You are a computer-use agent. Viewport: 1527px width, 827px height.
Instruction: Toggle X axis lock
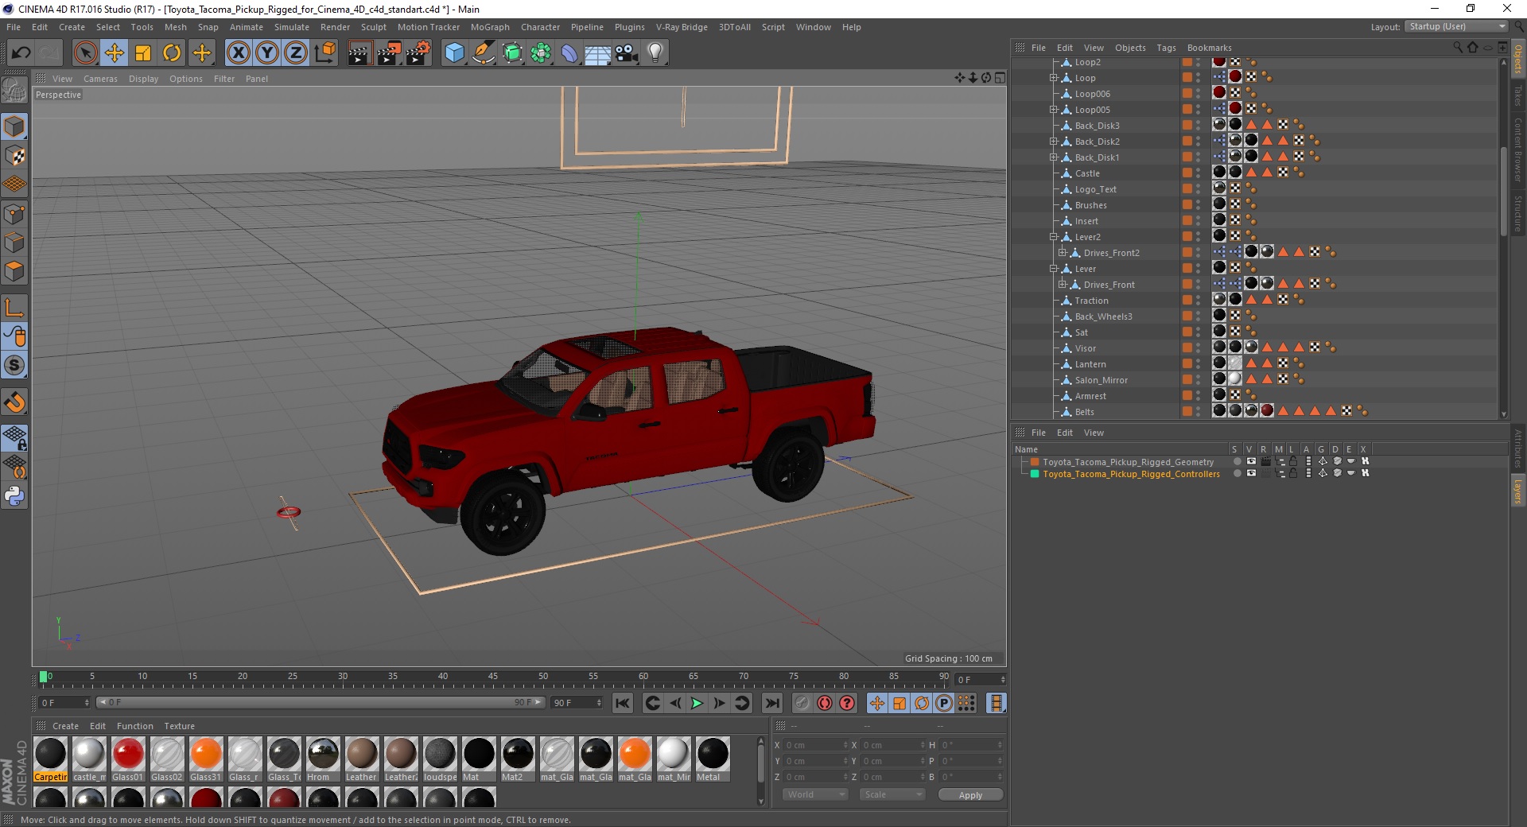click(x=238, y=53)
